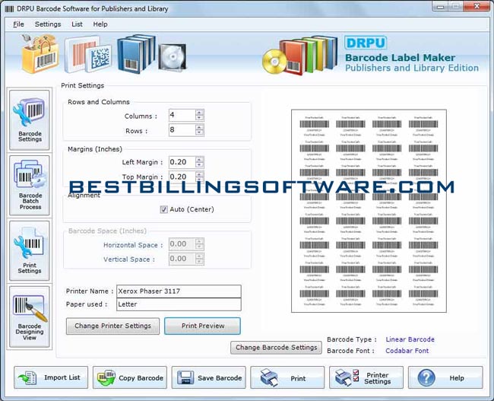Screen dimensions: 494x401
Task: Click the 'Barcode Label Maker' banner title
Action: click(x=400, y=58)
